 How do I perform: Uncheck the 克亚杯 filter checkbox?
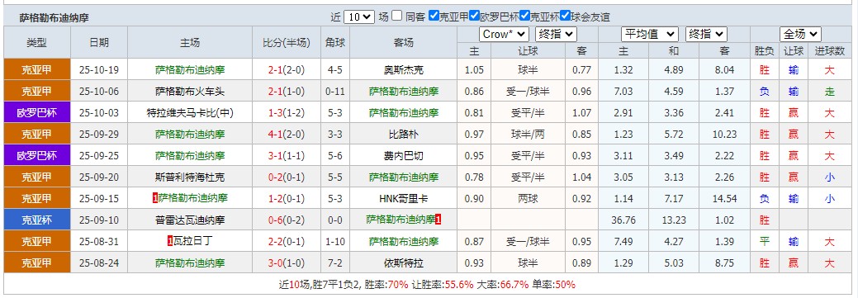[x=524, y=16]
